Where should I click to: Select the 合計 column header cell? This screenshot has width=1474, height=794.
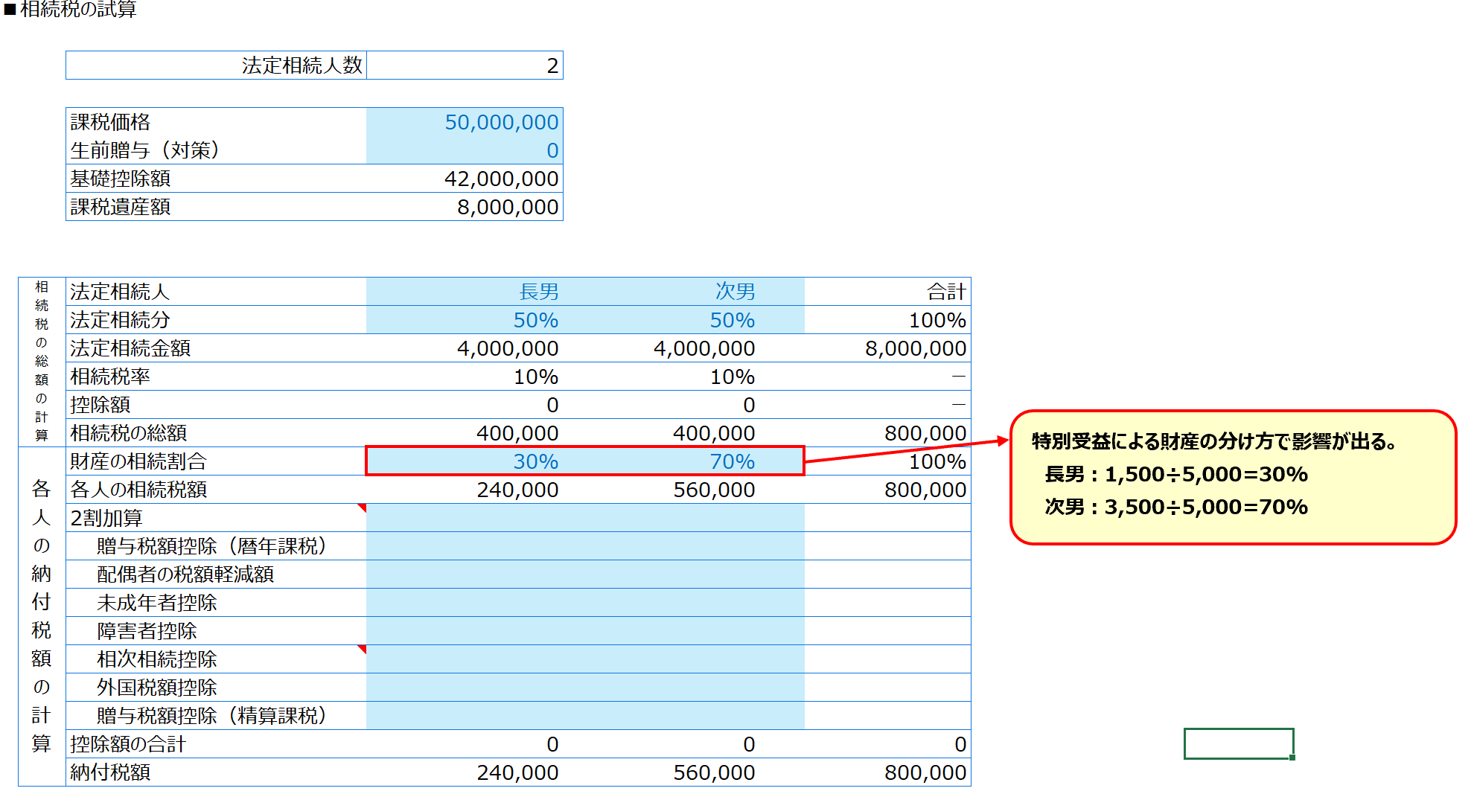pyautogui.click(x=887, y=292)
